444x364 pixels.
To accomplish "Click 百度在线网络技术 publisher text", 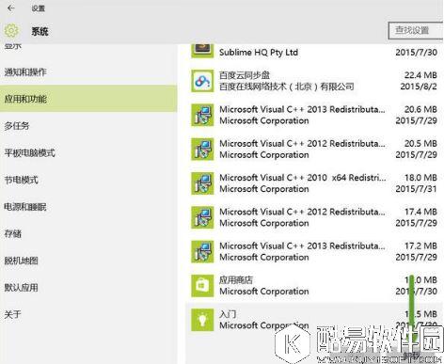I will click(287, 87).
